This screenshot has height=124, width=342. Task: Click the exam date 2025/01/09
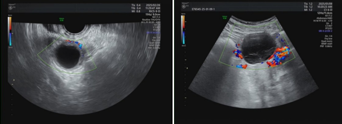pyautogui.click(x=326, y=4)
